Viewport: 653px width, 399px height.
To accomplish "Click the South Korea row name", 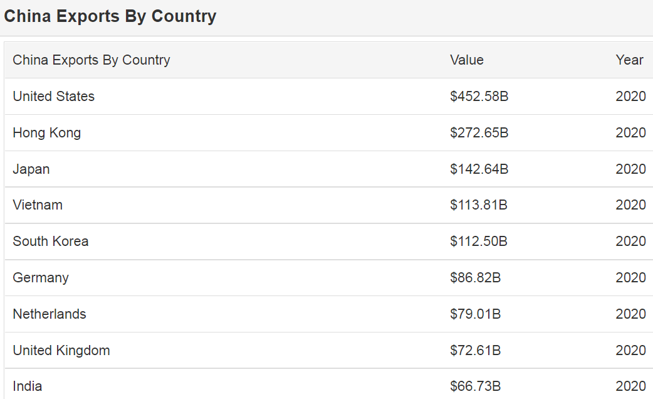I will (x=51, y=242).
